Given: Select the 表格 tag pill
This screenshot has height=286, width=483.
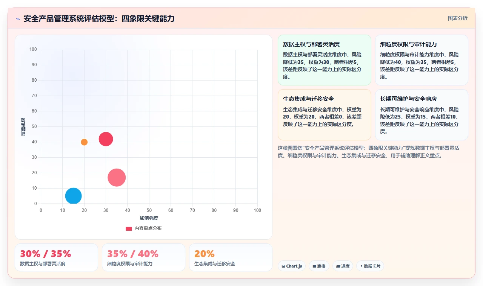Looking at the screenshot, I should coord(319,266).
